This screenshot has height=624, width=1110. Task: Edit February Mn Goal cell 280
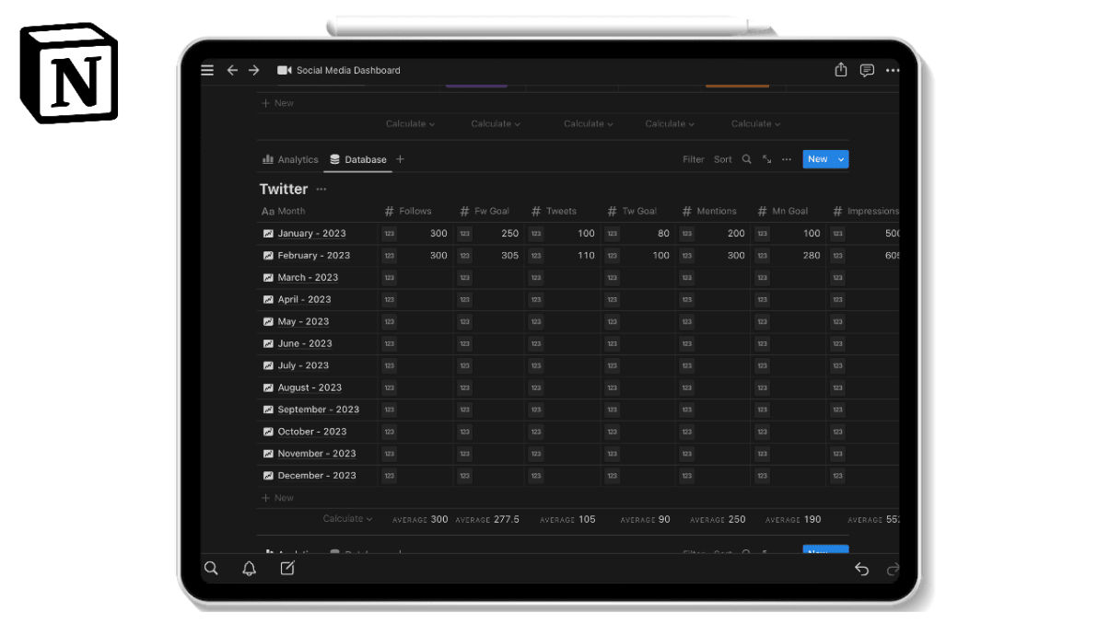[790, 256]
